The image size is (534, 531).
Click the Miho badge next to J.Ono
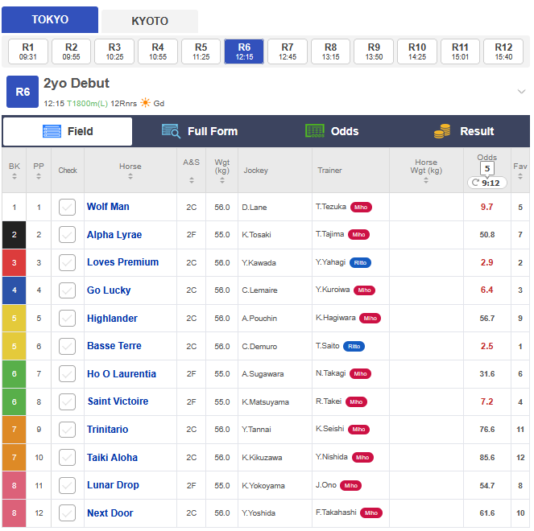tap(351, 485)
